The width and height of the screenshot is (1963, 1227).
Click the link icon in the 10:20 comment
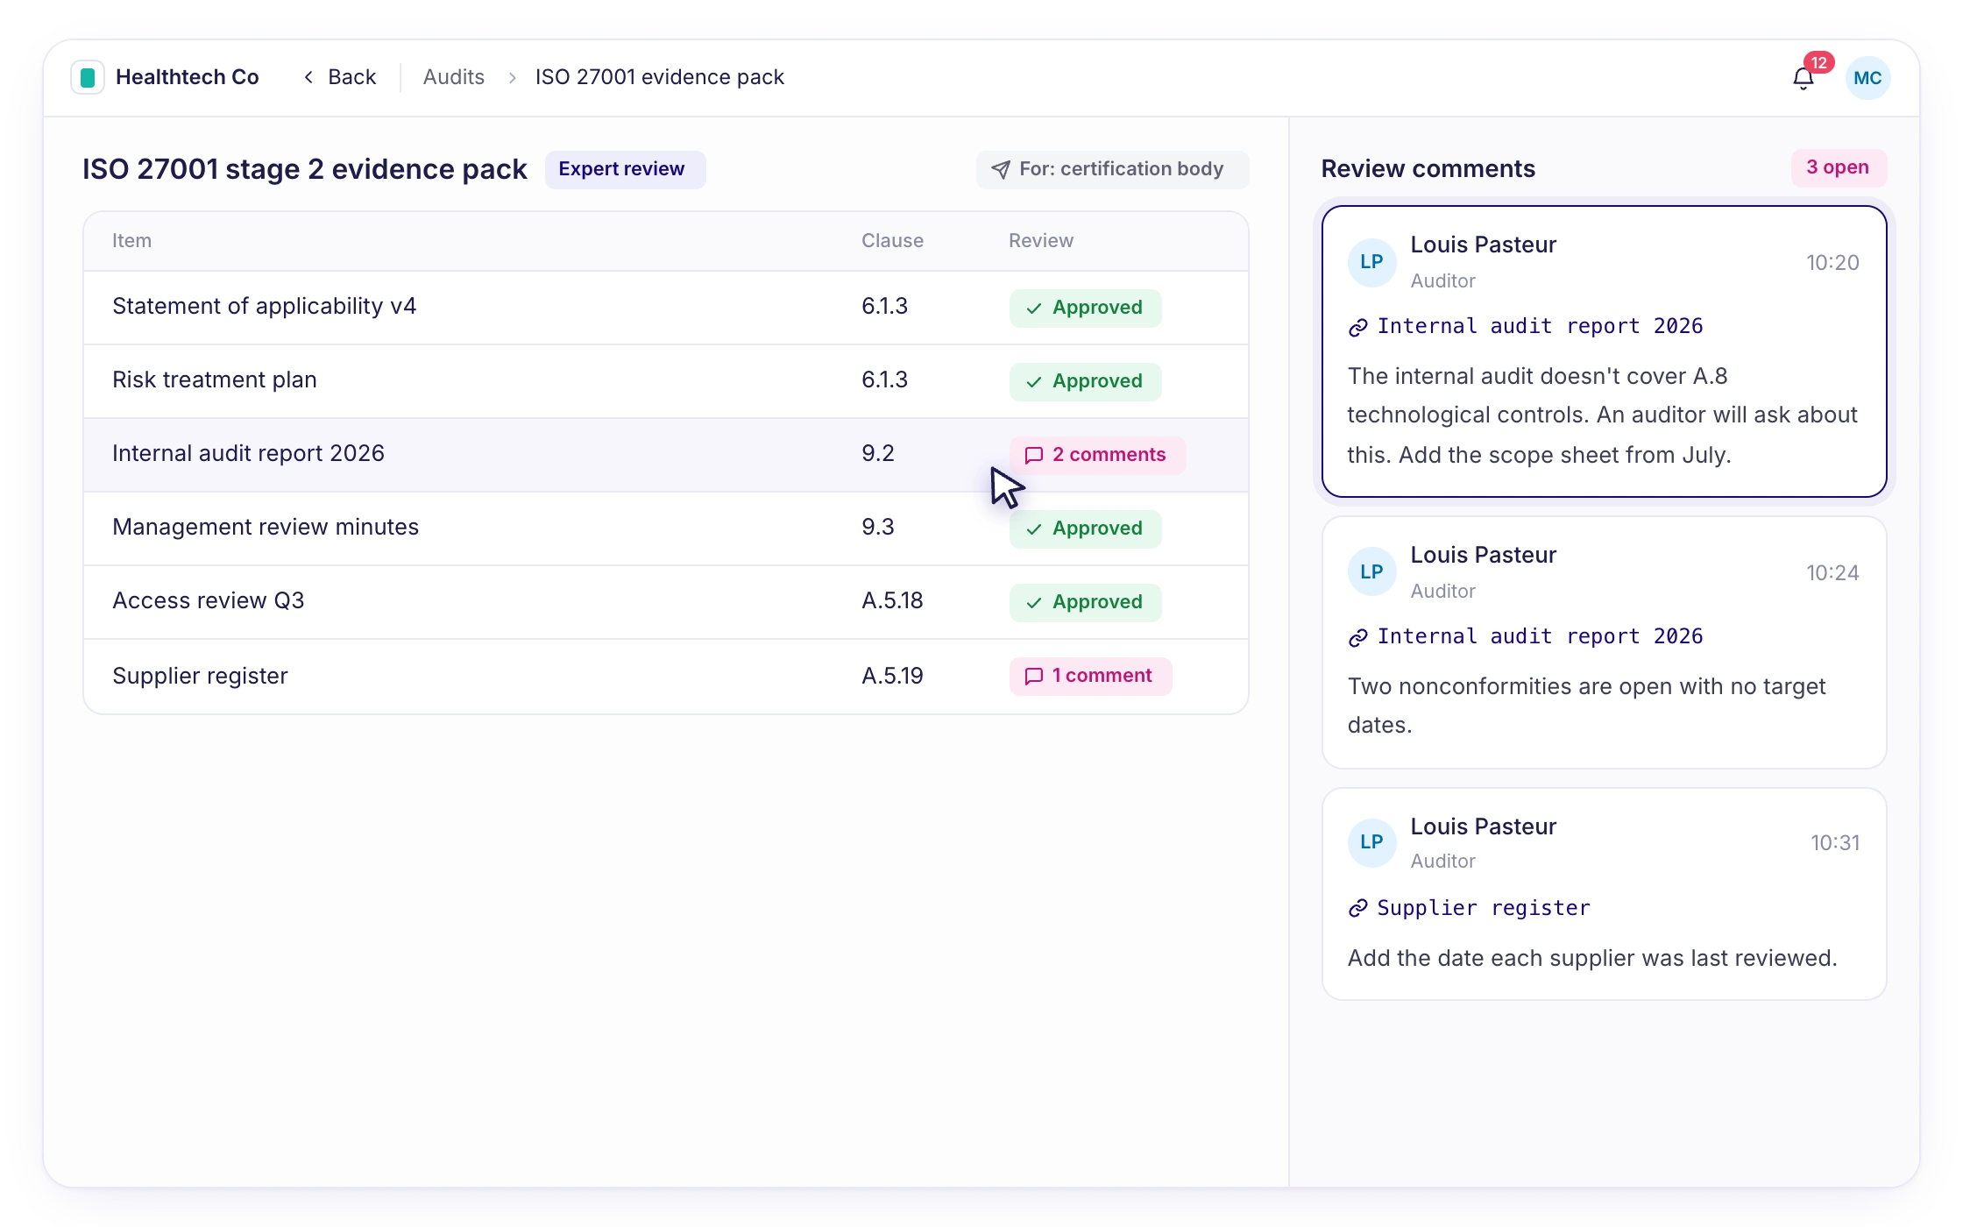[x=1357, y=327]
